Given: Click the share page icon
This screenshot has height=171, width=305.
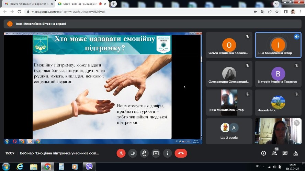Looking at the screenshot, I should pyautogui.click(x=270, y=12).
